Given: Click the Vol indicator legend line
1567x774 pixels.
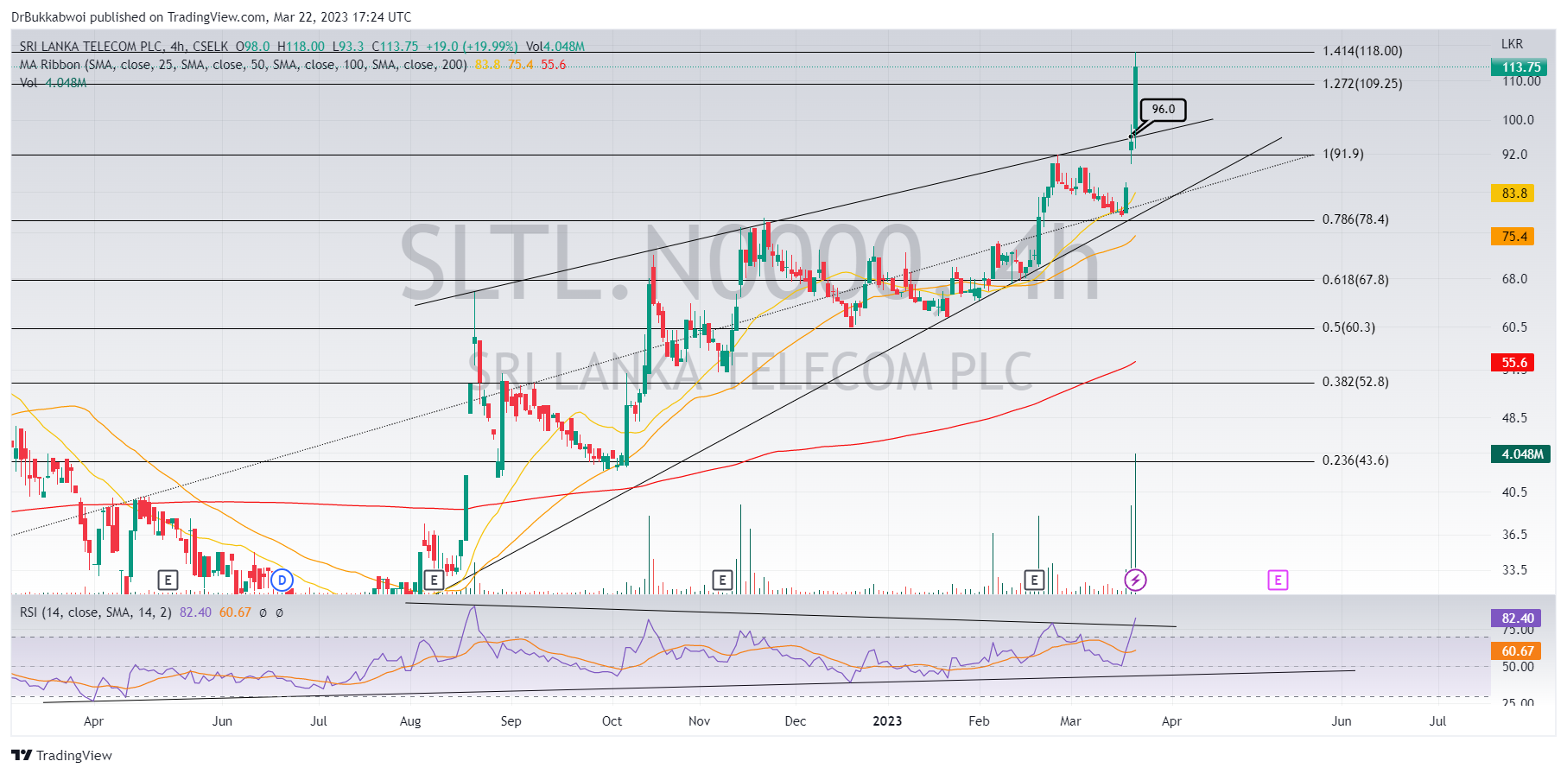Looking at the screenshot, I should point(53,83).
